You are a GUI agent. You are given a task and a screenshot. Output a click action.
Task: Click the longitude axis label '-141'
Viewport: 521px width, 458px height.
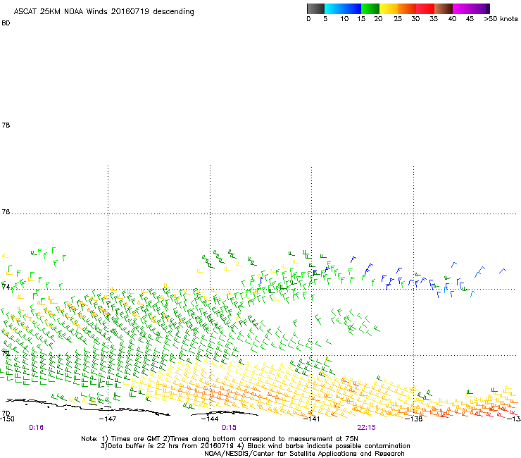[x=312, y=419]
